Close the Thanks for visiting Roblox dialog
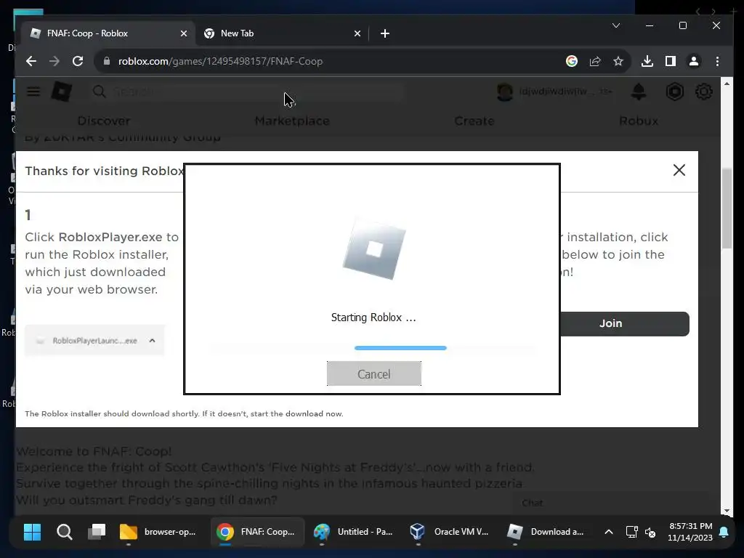Viewport: 744px width, 558px height. (679, 170)
